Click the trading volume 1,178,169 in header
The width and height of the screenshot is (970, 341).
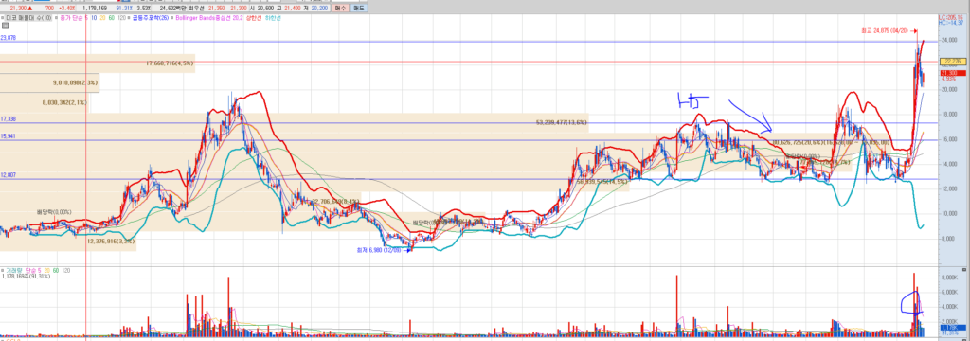pyautogui.click(x=95, y=8)
